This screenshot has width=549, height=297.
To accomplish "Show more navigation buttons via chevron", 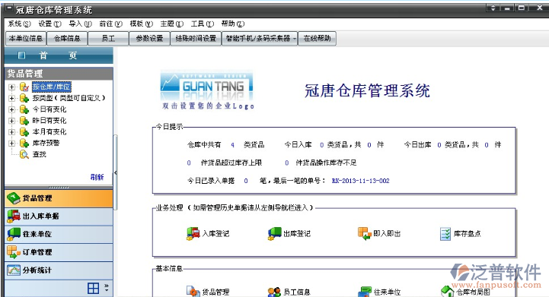I will 107,288.
